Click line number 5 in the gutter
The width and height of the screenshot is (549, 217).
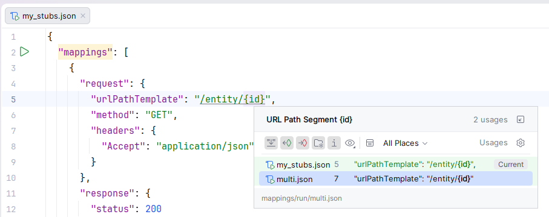(13, 99)
